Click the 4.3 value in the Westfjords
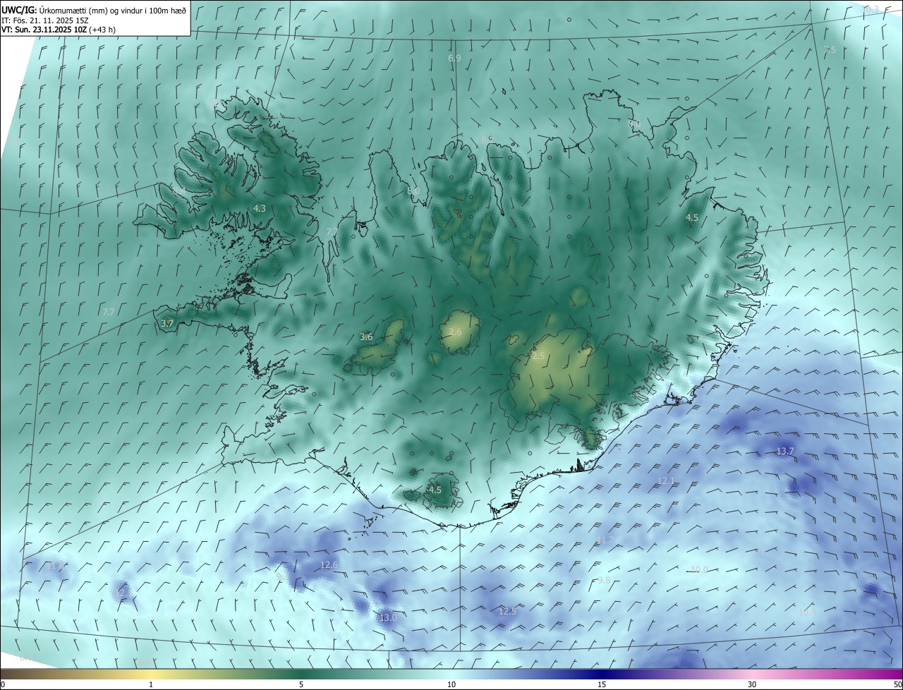 pyautogui.click(x=260, y=209)
